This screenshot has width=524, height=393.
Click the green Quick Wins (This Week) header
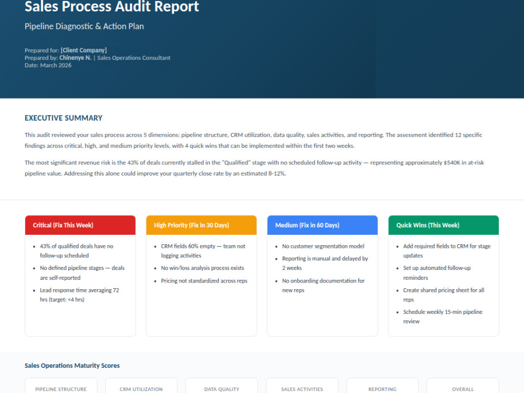[443, 225]
